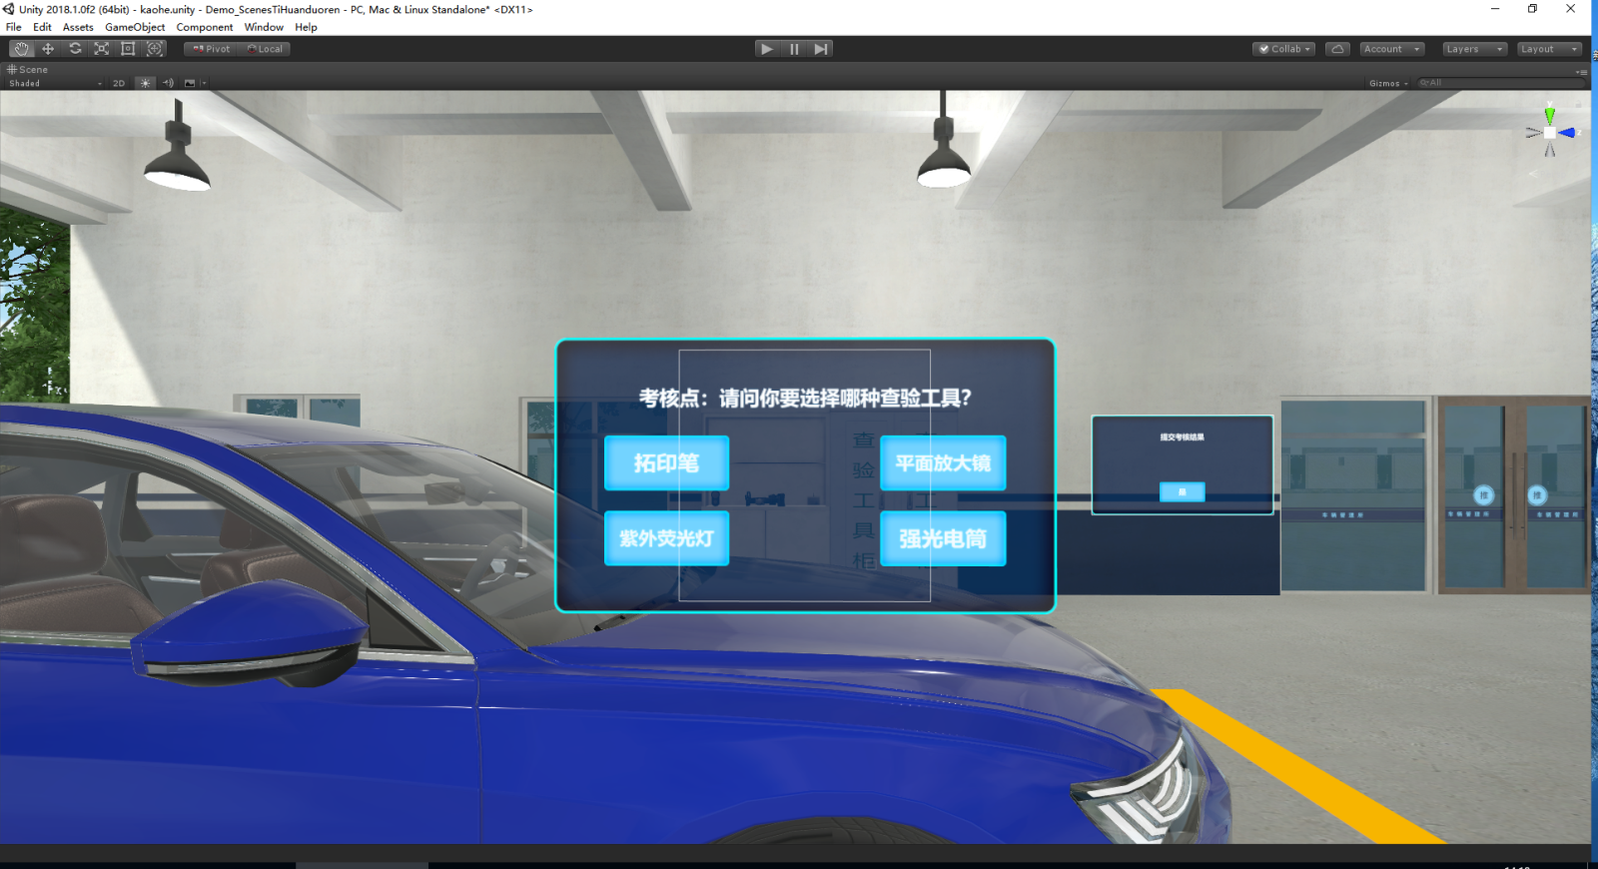Open the GameObject menu
Screen dimensions: 1598x869
[135, 27]
